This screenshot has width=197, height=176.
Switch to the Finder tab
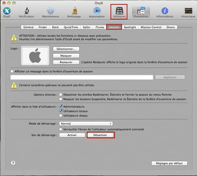(43, 27)
